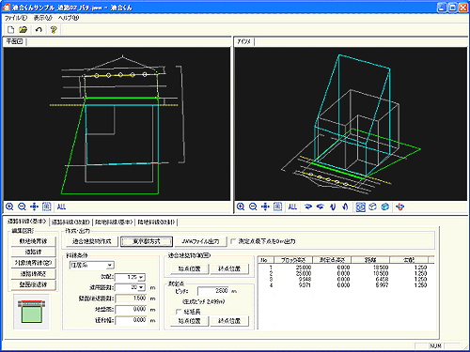The width and height of the screenshot is (470, 352).
Task: Click the road diagram preview thumbnail
Action: tap(31, 312)
